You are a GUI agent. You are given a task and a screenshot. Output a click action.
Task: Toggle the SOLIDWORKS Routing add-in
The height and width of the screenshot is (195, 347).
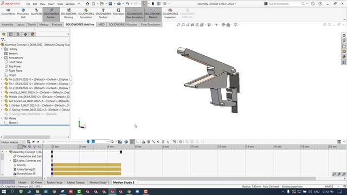coord(69,14)
